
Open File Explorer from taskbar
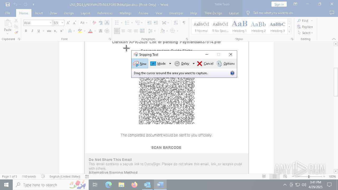coord(121,185)
